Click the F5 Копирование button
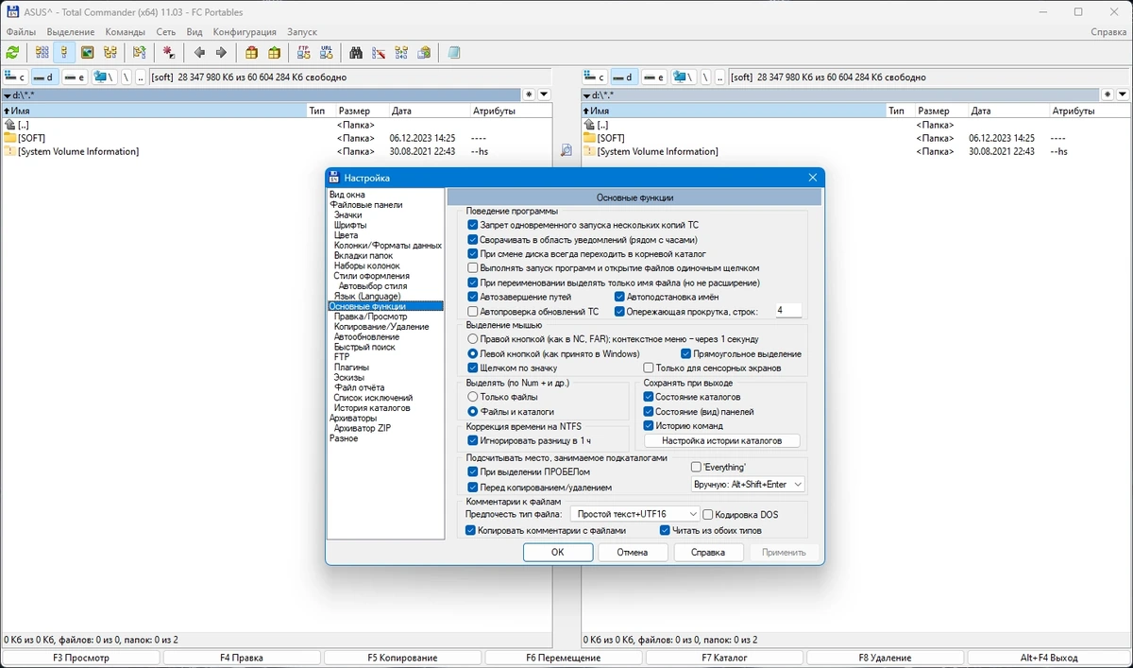This screenshot has height=668, width=1133. 402,658
